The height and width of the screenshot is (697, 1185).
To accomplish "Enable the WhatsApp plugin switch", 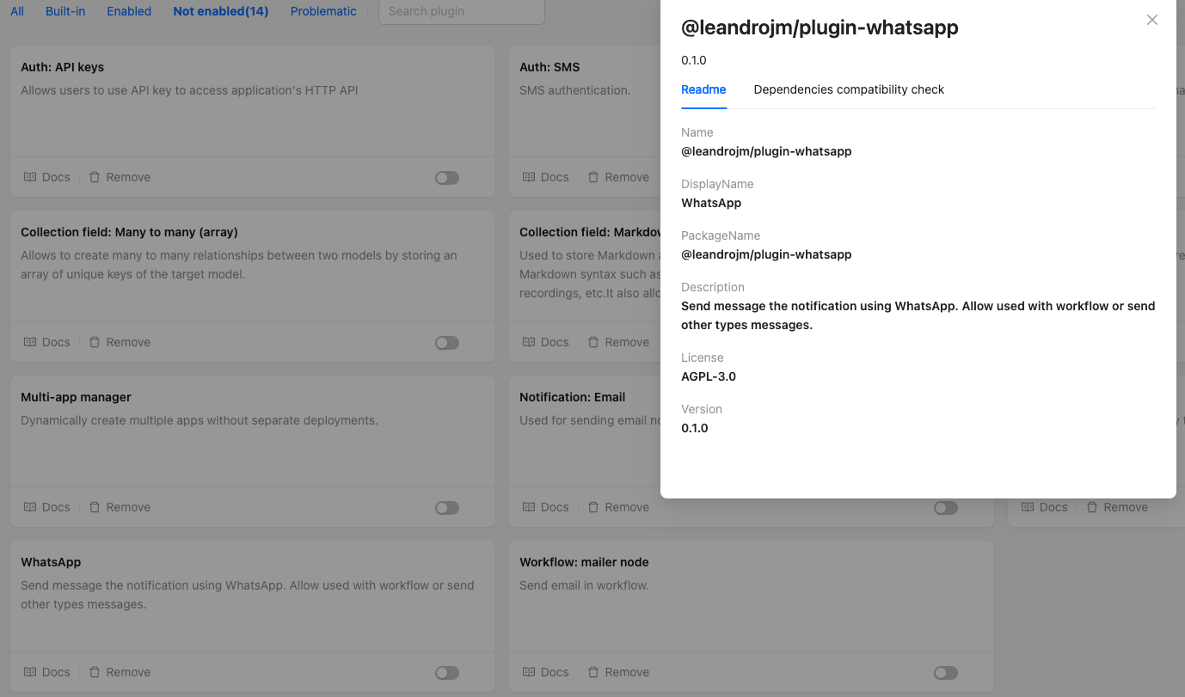I will click(447, 673).
